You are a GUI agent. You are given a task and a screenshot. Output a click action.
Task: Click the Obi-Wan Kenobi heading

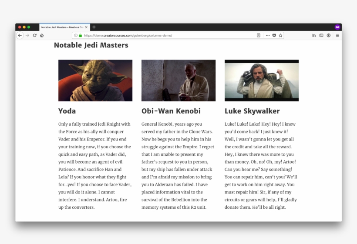[x=171, y=111]
